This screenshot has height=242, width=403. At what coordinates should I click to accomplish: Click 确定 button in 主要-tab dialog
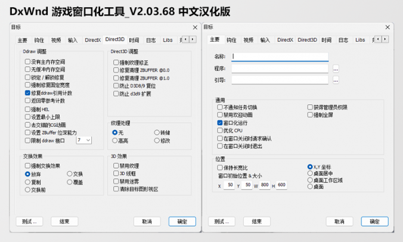[374, 222]
